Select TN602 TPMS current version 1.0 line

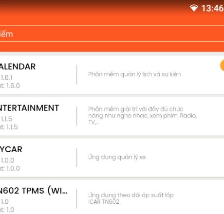(7, 210)
